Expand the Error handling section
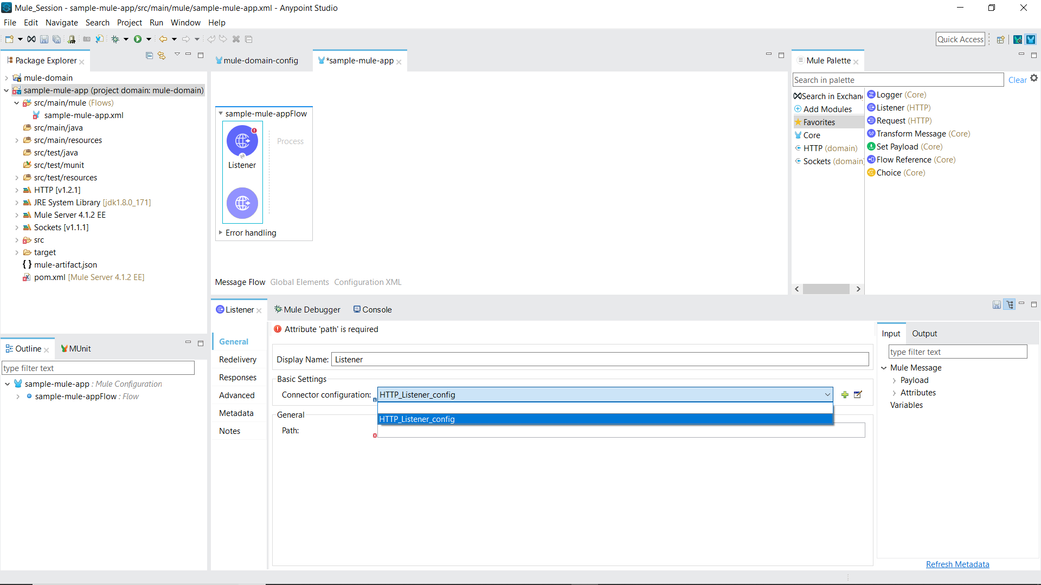1041x585 pixels. 221,233
